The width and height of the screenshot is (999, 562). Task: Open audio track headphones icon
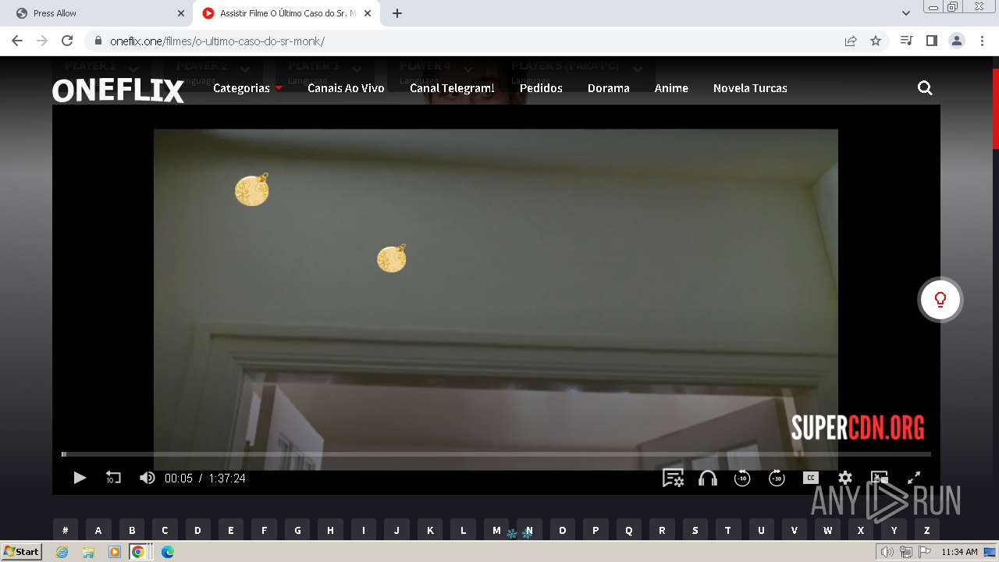[x=708, y=478]
